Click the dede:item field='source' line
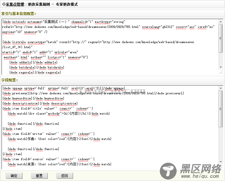This screenshot has height=181, width=225. pos(49,159)
